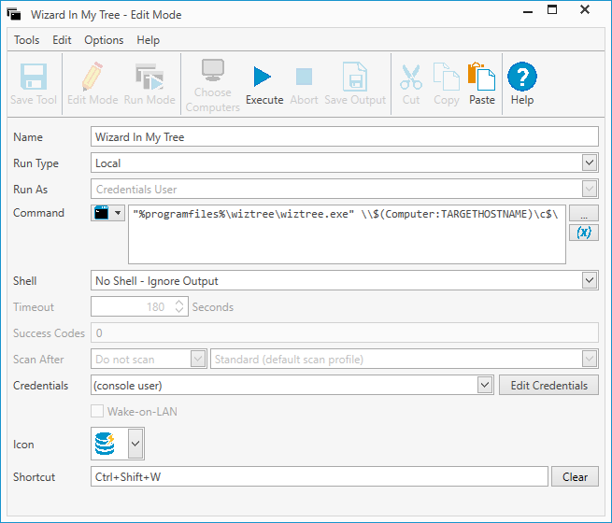The height and width of the screenshot is (523, 612).
Task: Open Help question mark icon
Action: click(x=522, y=77)
